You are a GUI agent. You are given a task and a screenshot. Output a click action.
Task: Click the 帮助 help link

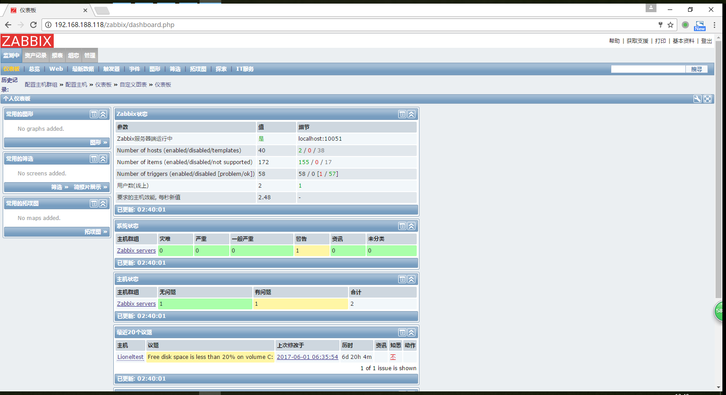click(614, 41)
